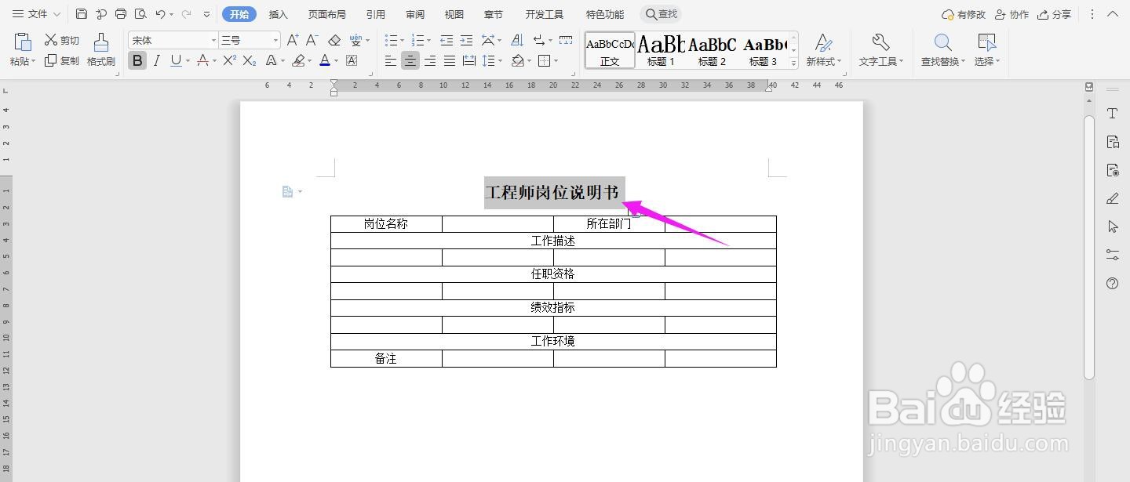Apply the 标题 1 style
Screen dimensions: 1130x482
(661, 50)
